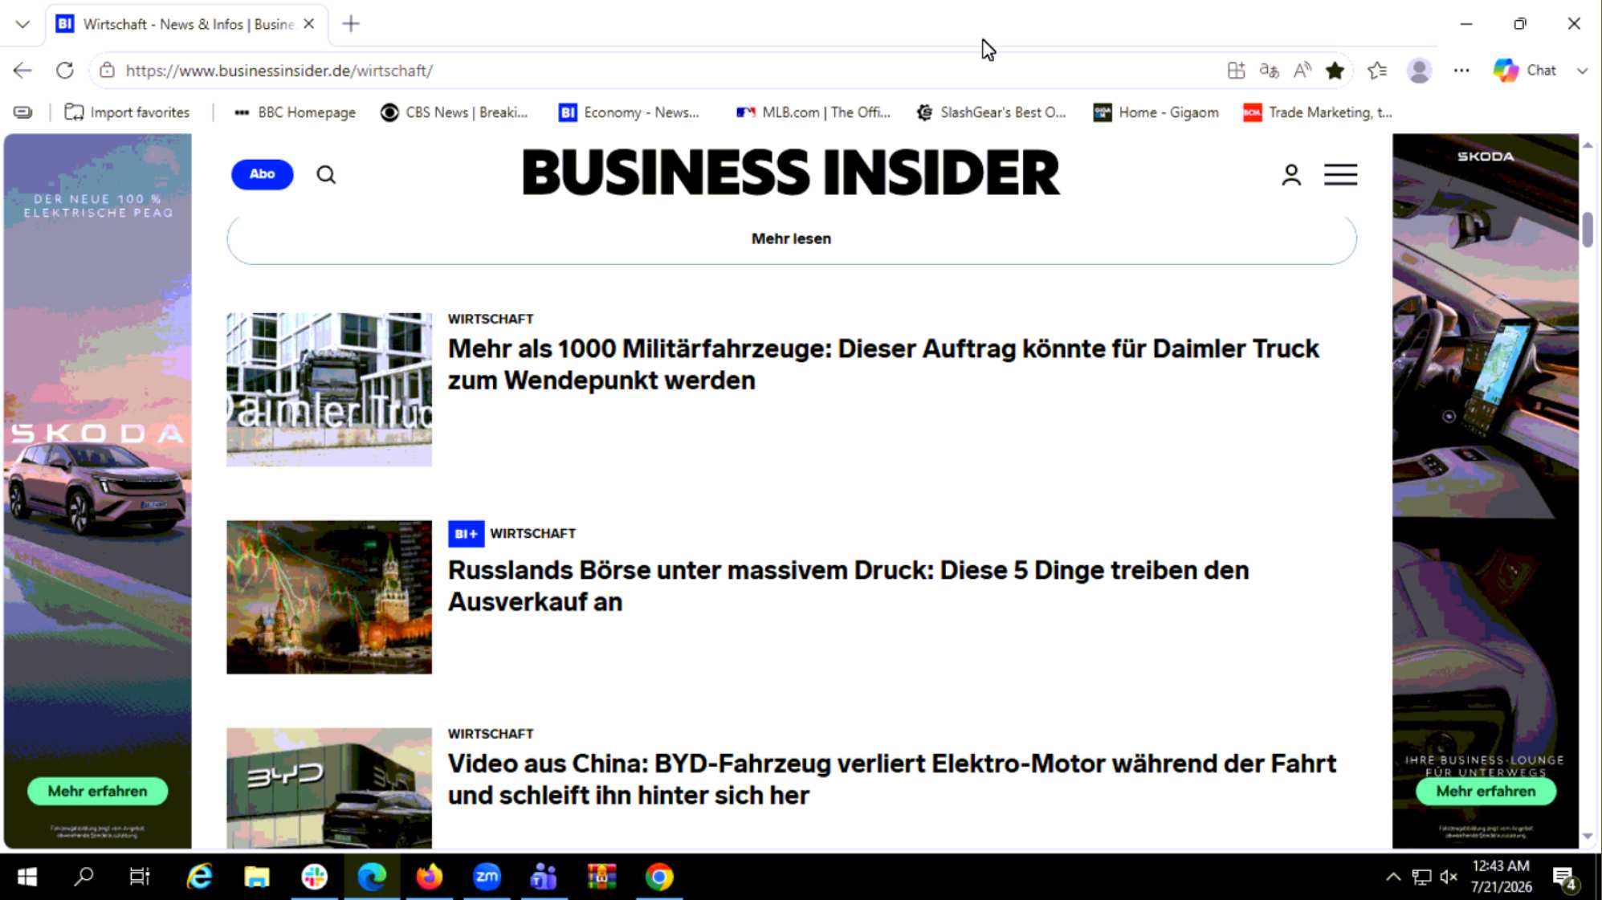Open the Trade Marketing bookmark
Screen dimensions: 1602x900
(1318, 112)
